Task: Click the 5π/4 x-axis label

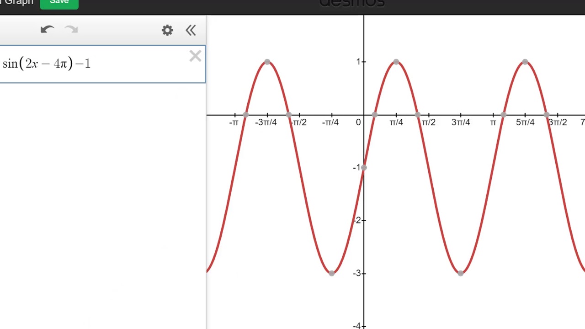Action: [525, 122]
